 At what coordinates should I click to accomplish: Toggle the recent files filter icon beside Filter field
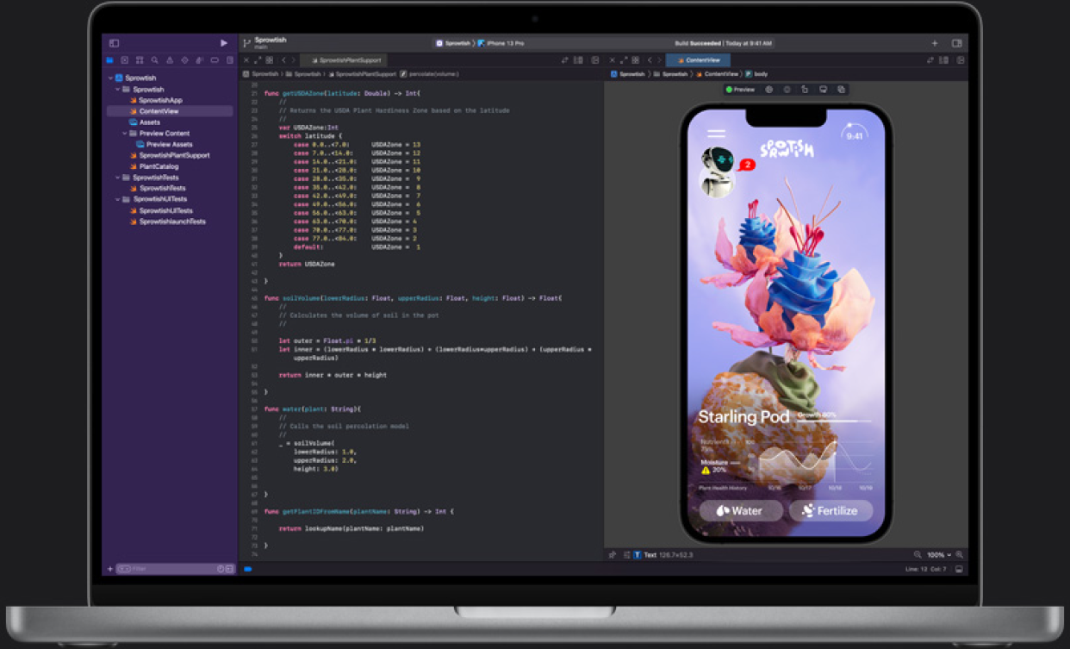point(221,569)
